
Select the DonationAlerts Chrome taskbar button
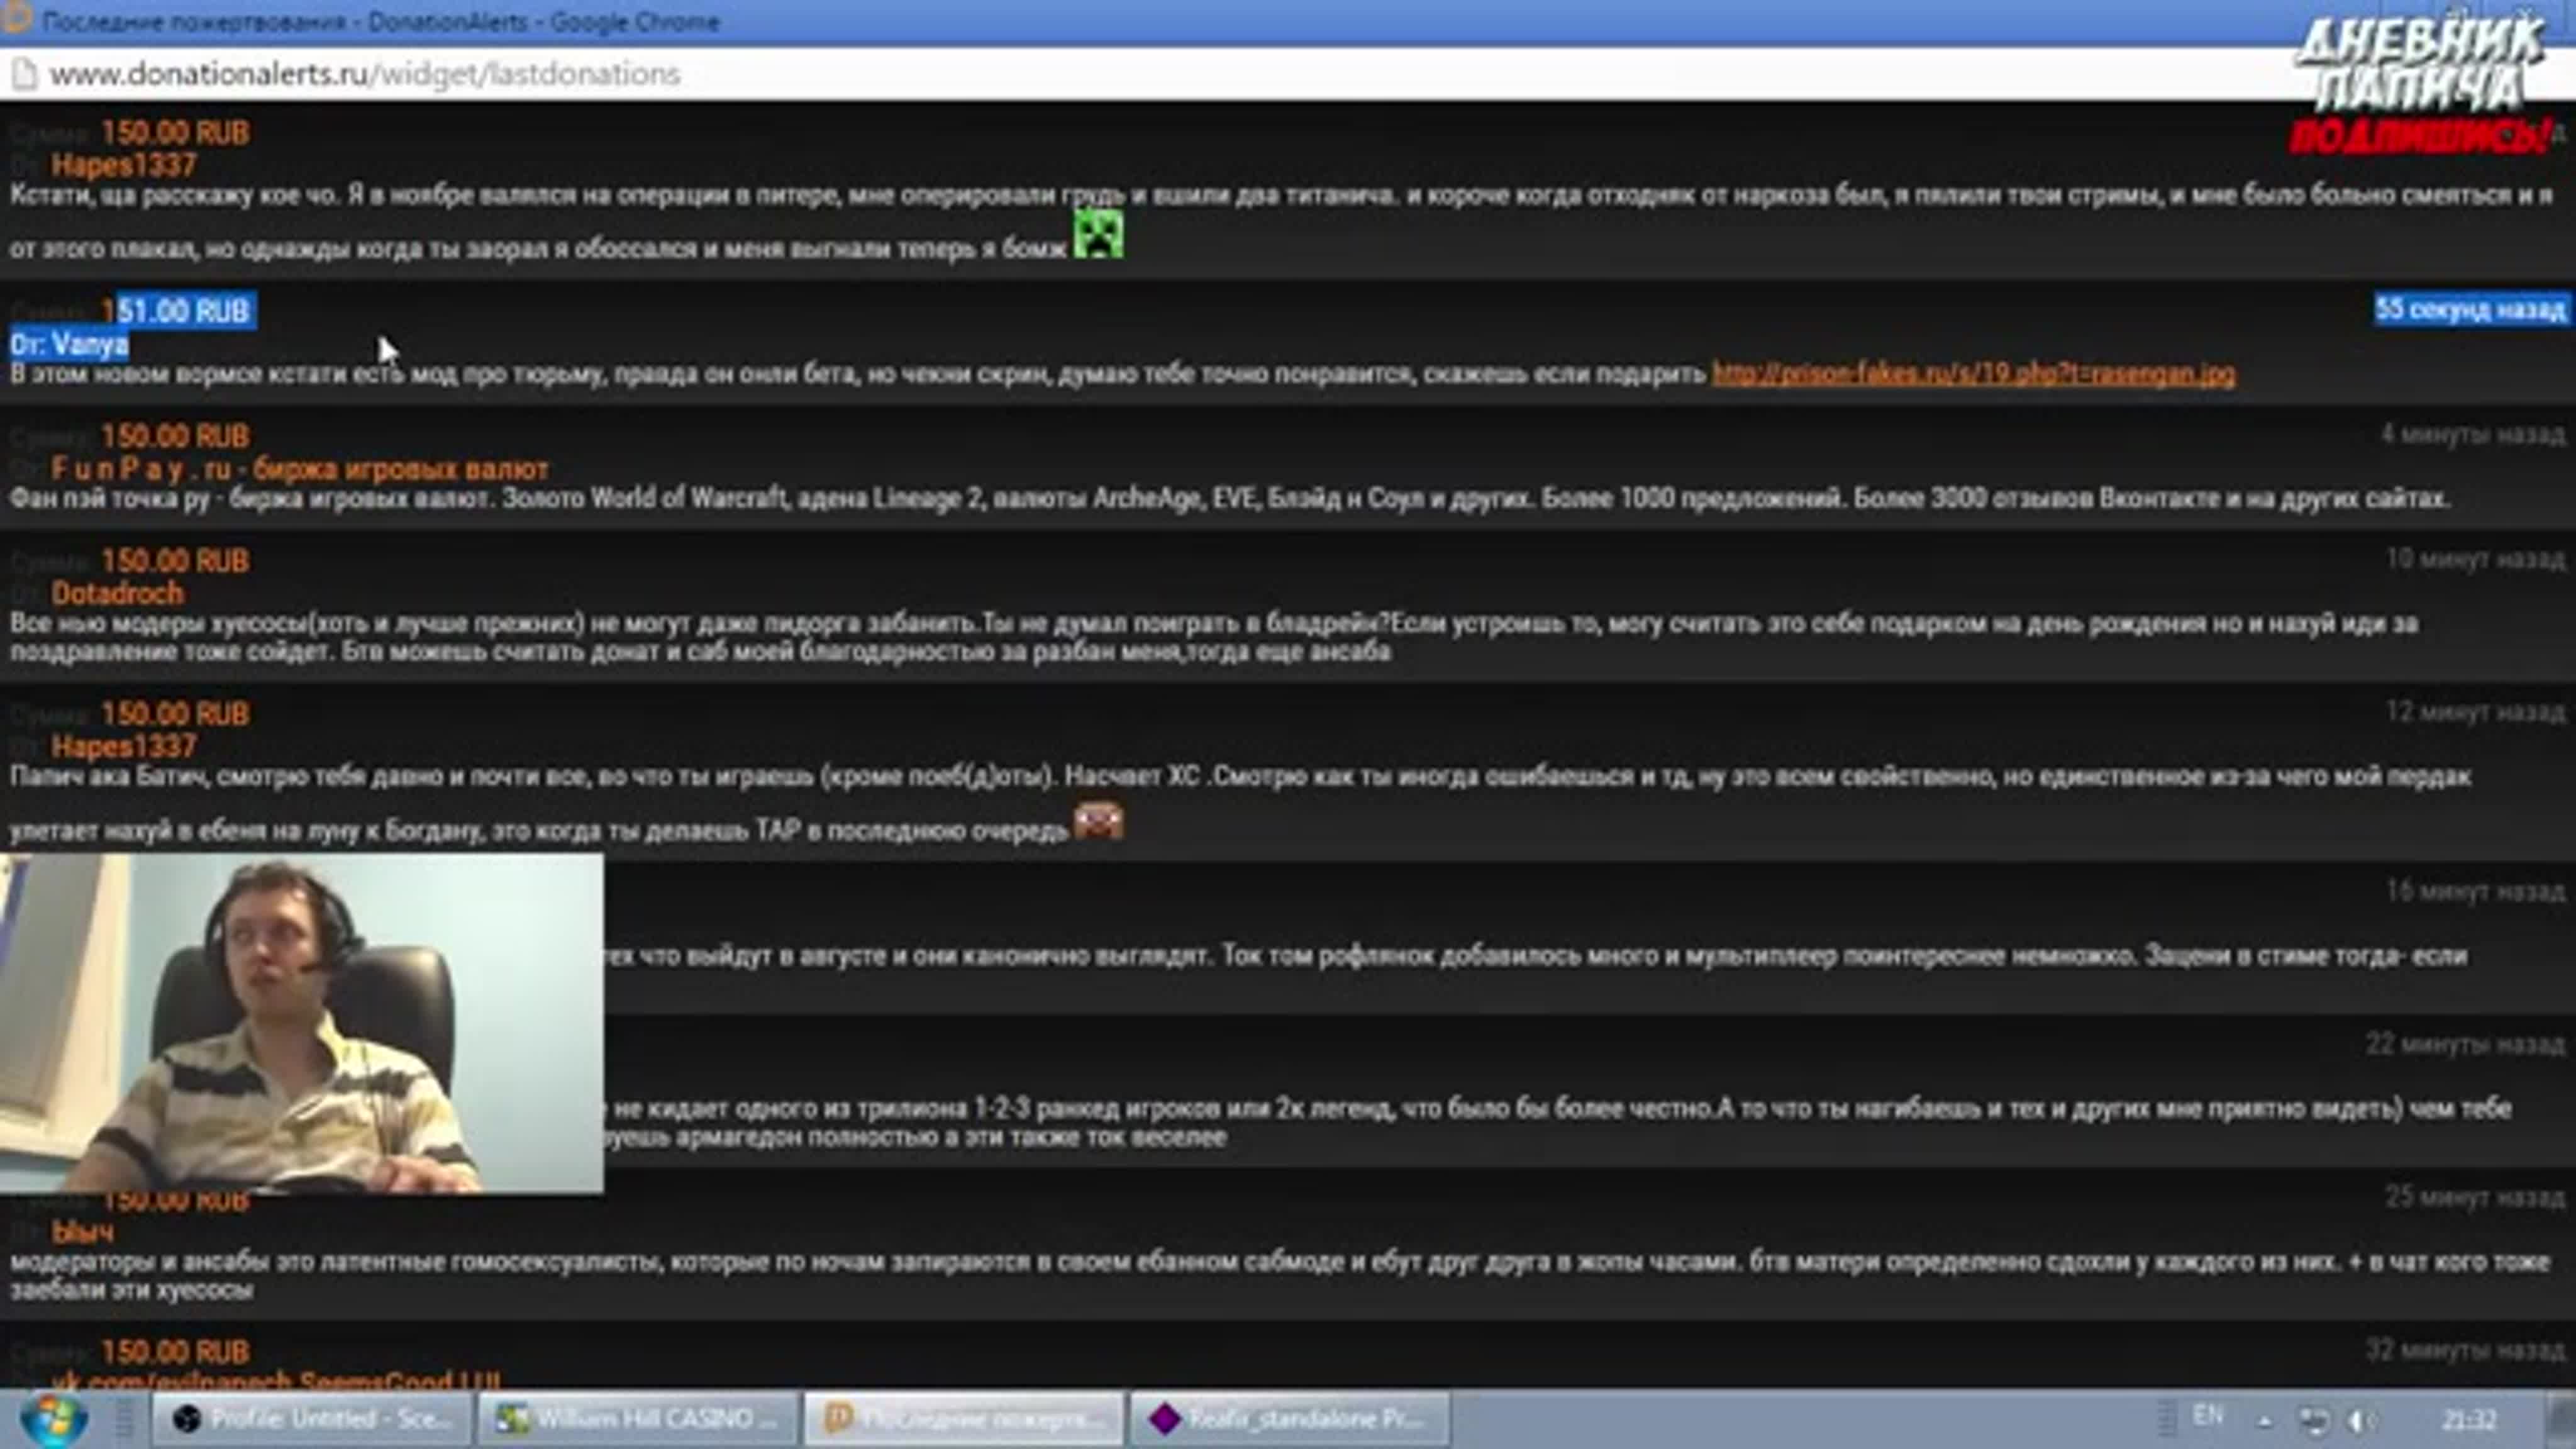963,1419
